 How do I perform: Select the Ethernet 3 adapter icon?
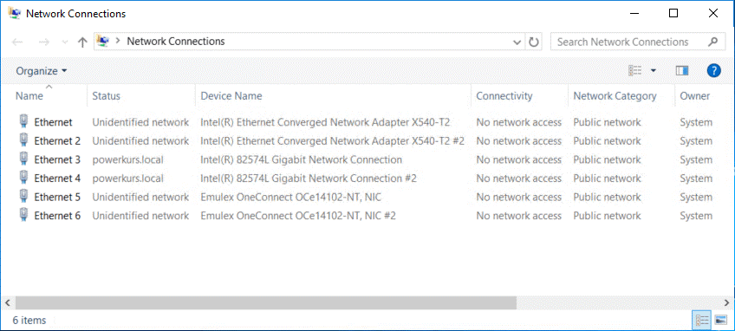pos(23,159)
